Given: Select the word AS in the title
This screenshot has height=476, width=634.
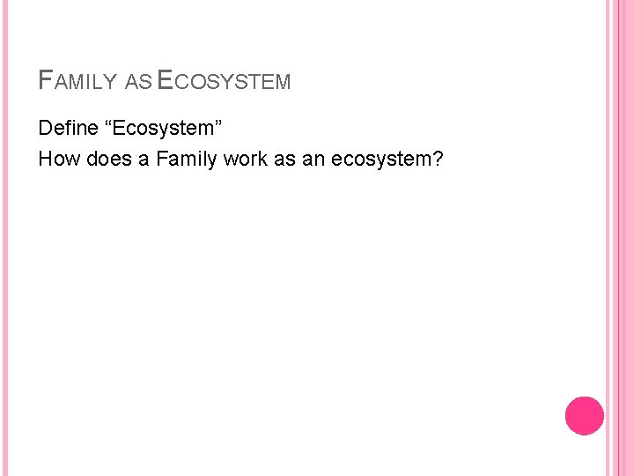Looking at the screenshot, I should pyautogui.click(x=139, y=82).
